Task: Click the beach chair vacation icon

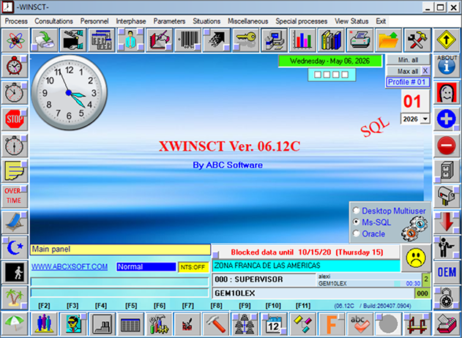Action: tap(15, 222)
